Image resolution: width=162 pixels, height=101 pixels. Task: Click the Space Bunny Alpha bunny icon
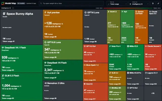point(4,13)
